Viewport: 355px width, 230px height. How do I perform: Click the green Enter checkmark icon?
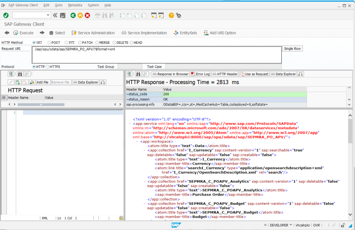coord(6,15)
